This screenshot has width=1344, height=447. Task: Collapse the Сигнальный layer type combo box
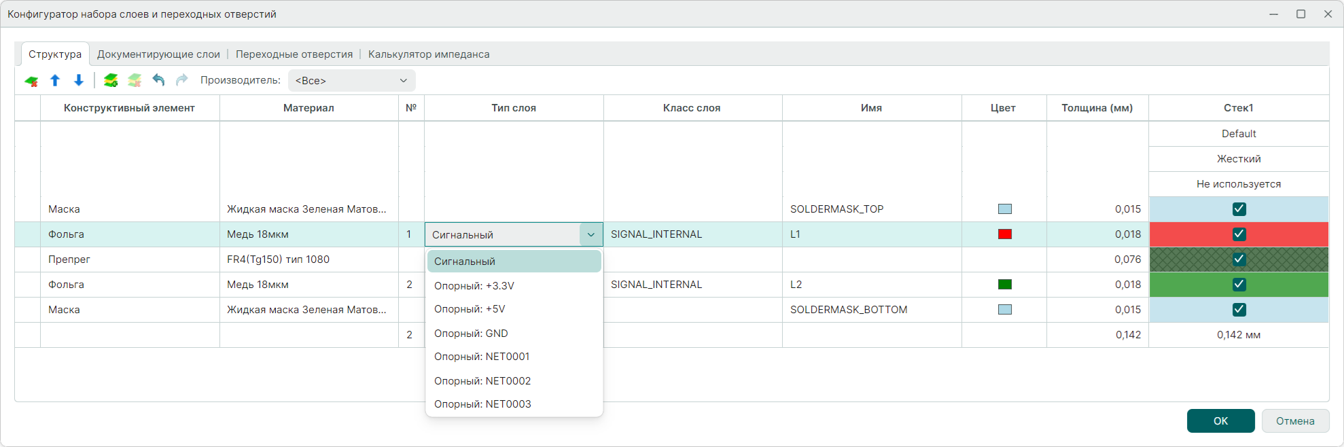click(590, 235)
